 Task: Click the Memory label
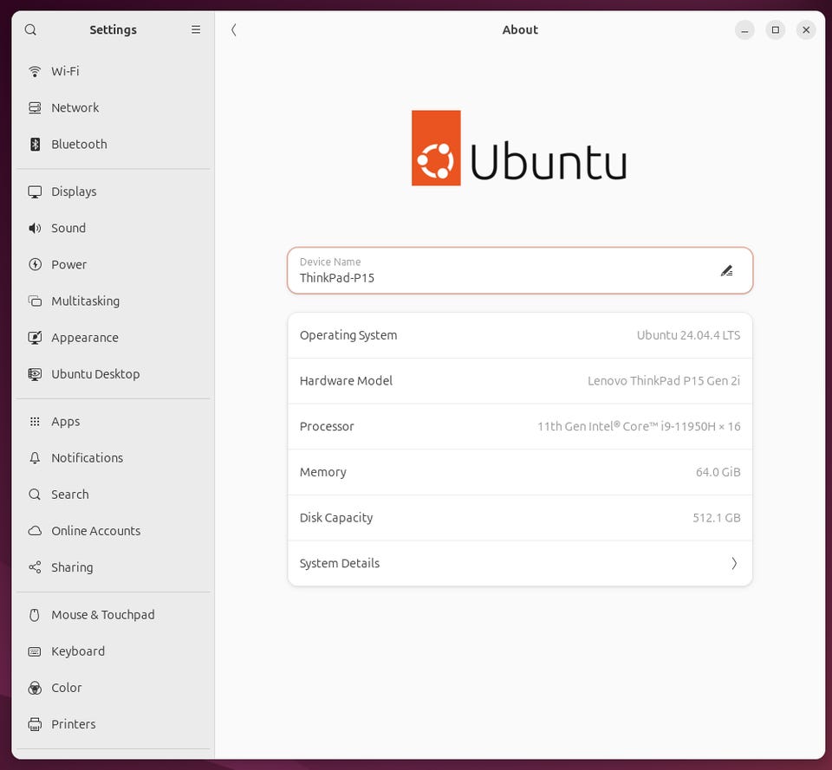(x=323, y=472)
